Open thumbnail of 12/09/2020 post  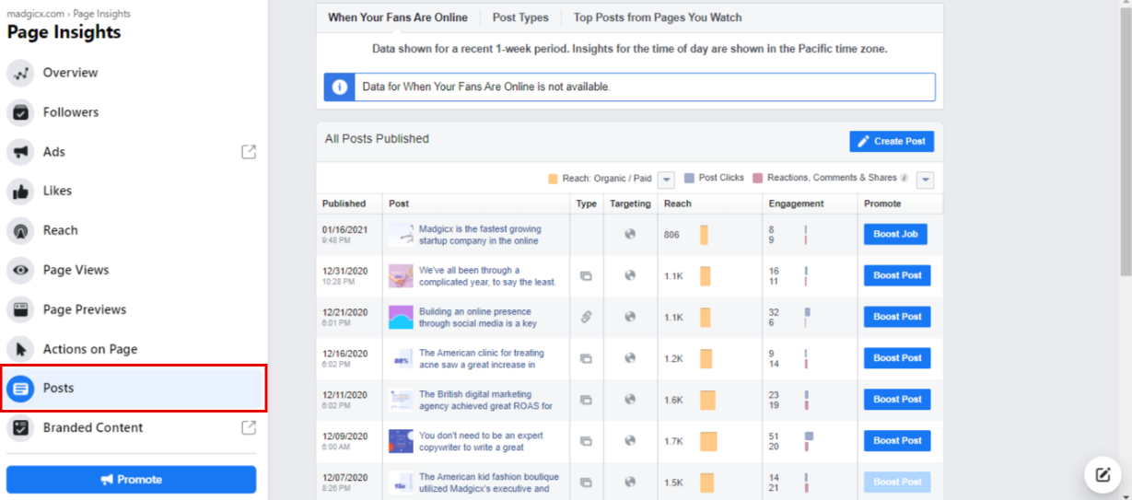(x=401, y=440)
